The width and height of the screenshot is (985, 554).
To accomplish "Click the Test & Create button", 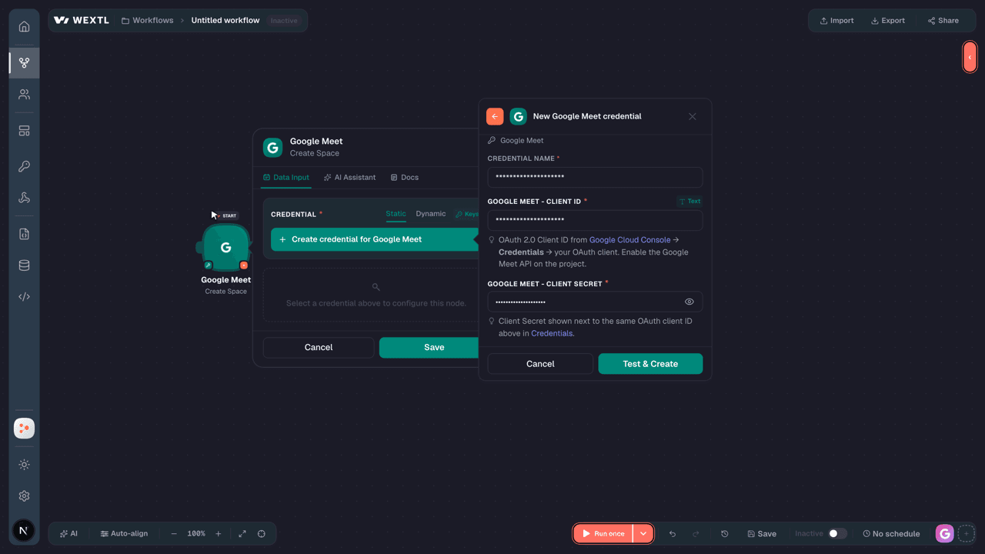I will coord(650,364).
